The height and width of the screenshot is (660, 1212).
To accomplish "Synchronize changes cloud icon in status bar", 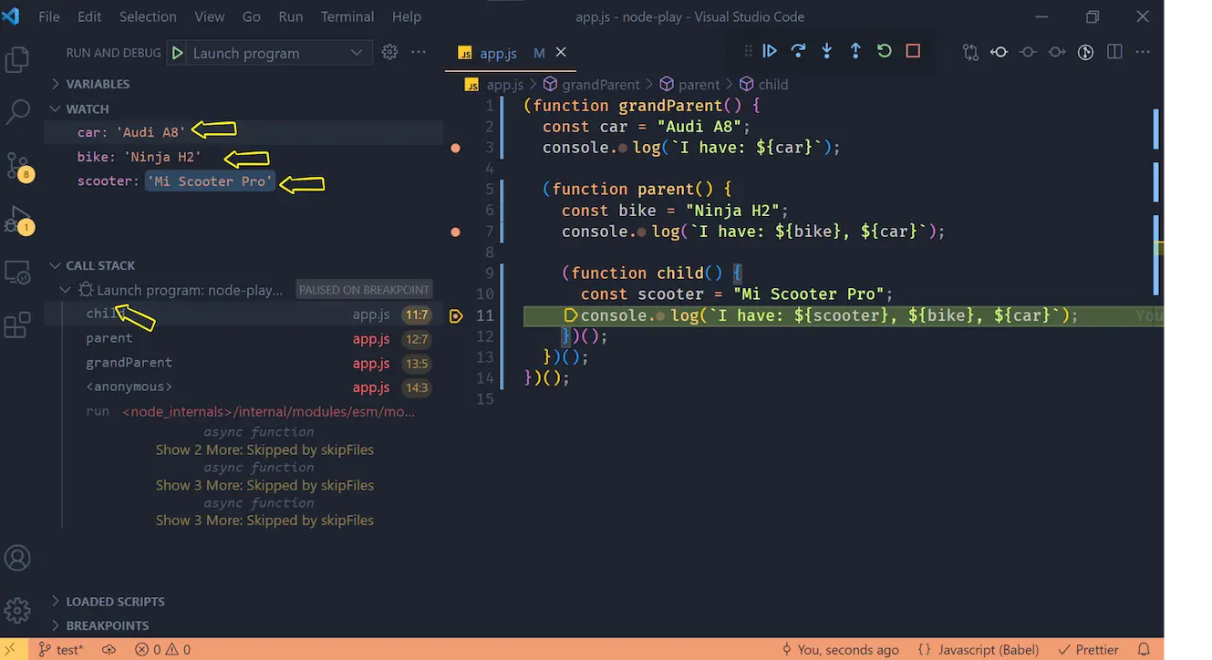I will pyautogui.click(x=109, y=649).
